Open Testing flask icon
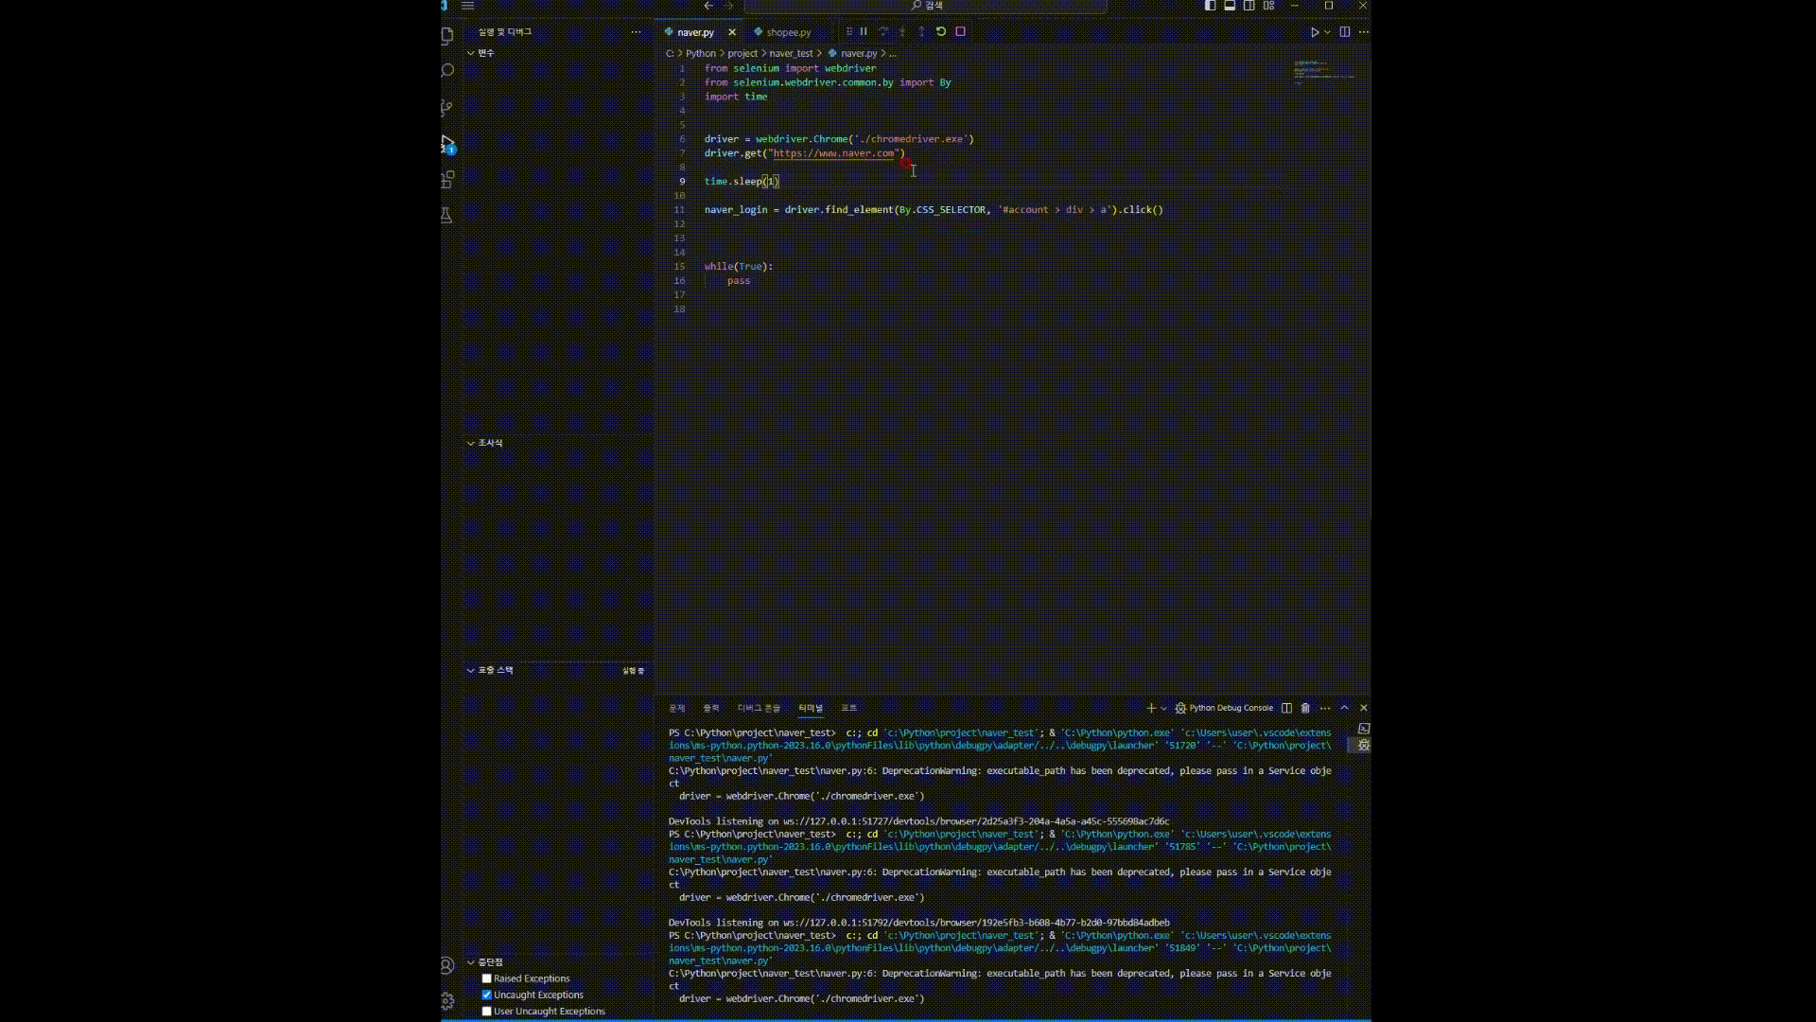The width and height of the screenshot is (1816, 1022). 446,216
